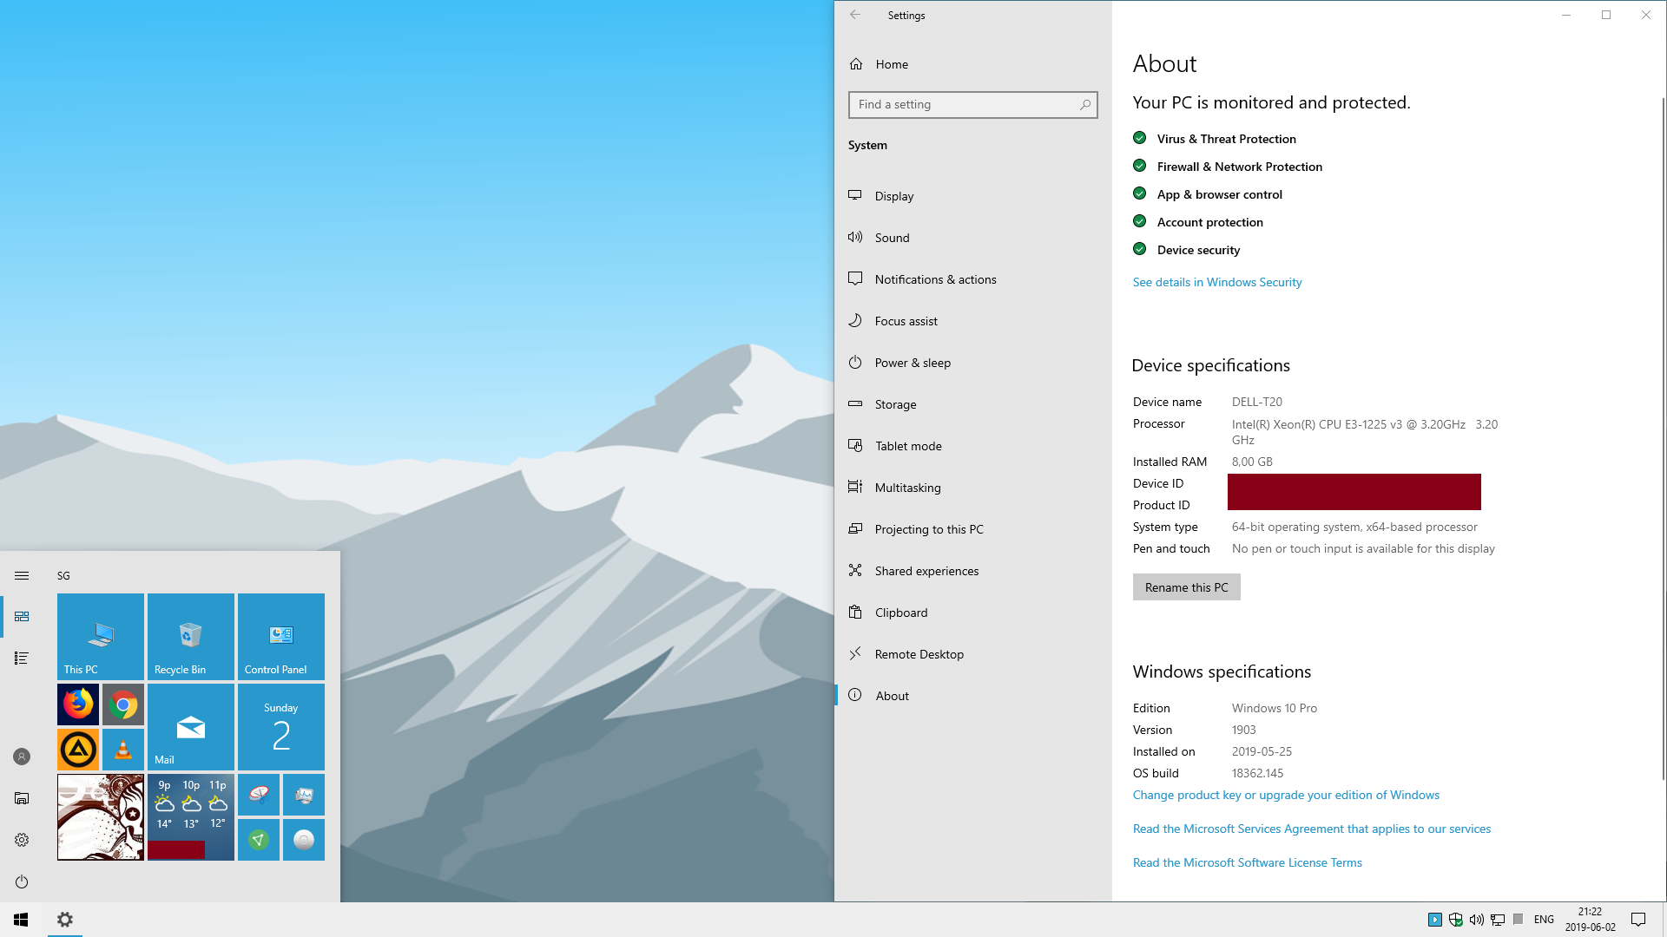Image resolution: width=1667 pixels, height=937 pixels.
Task: Click the Find a setting search field
Action: tap(973, 104)
